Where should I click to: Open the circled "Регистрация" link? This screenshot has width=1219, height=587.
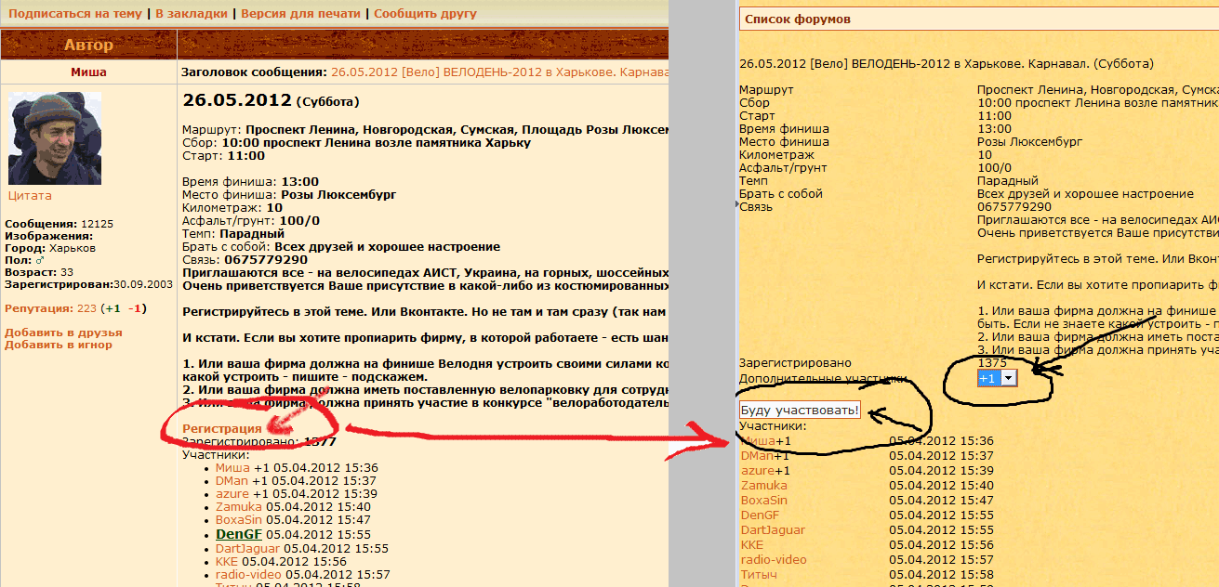(222, 428)
